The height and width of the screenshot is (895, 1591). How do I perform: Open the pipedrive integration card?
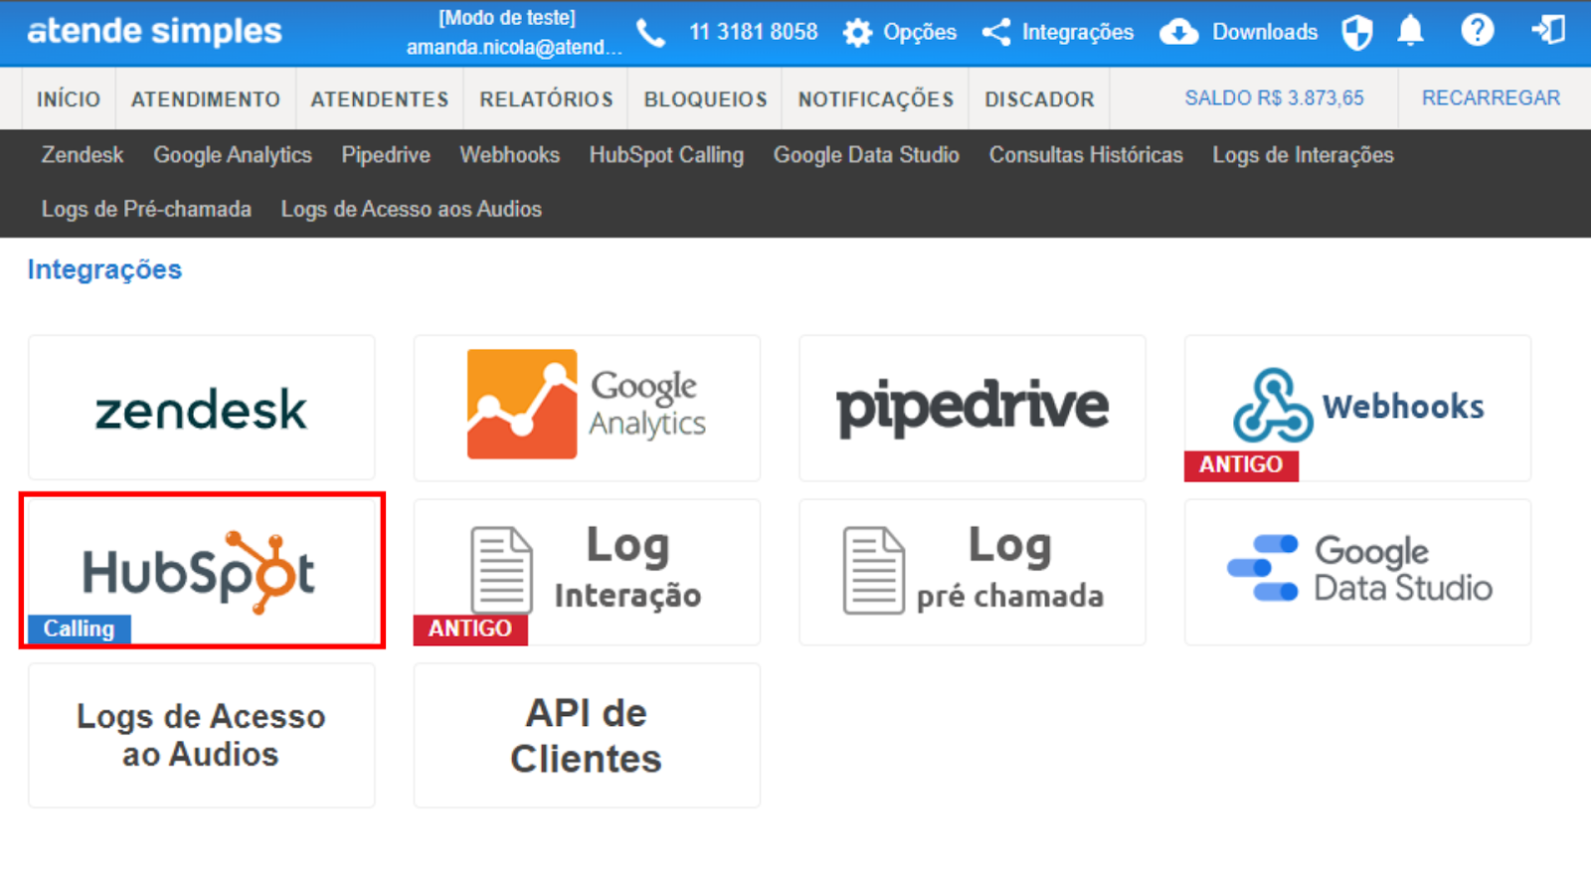point(972,408)
